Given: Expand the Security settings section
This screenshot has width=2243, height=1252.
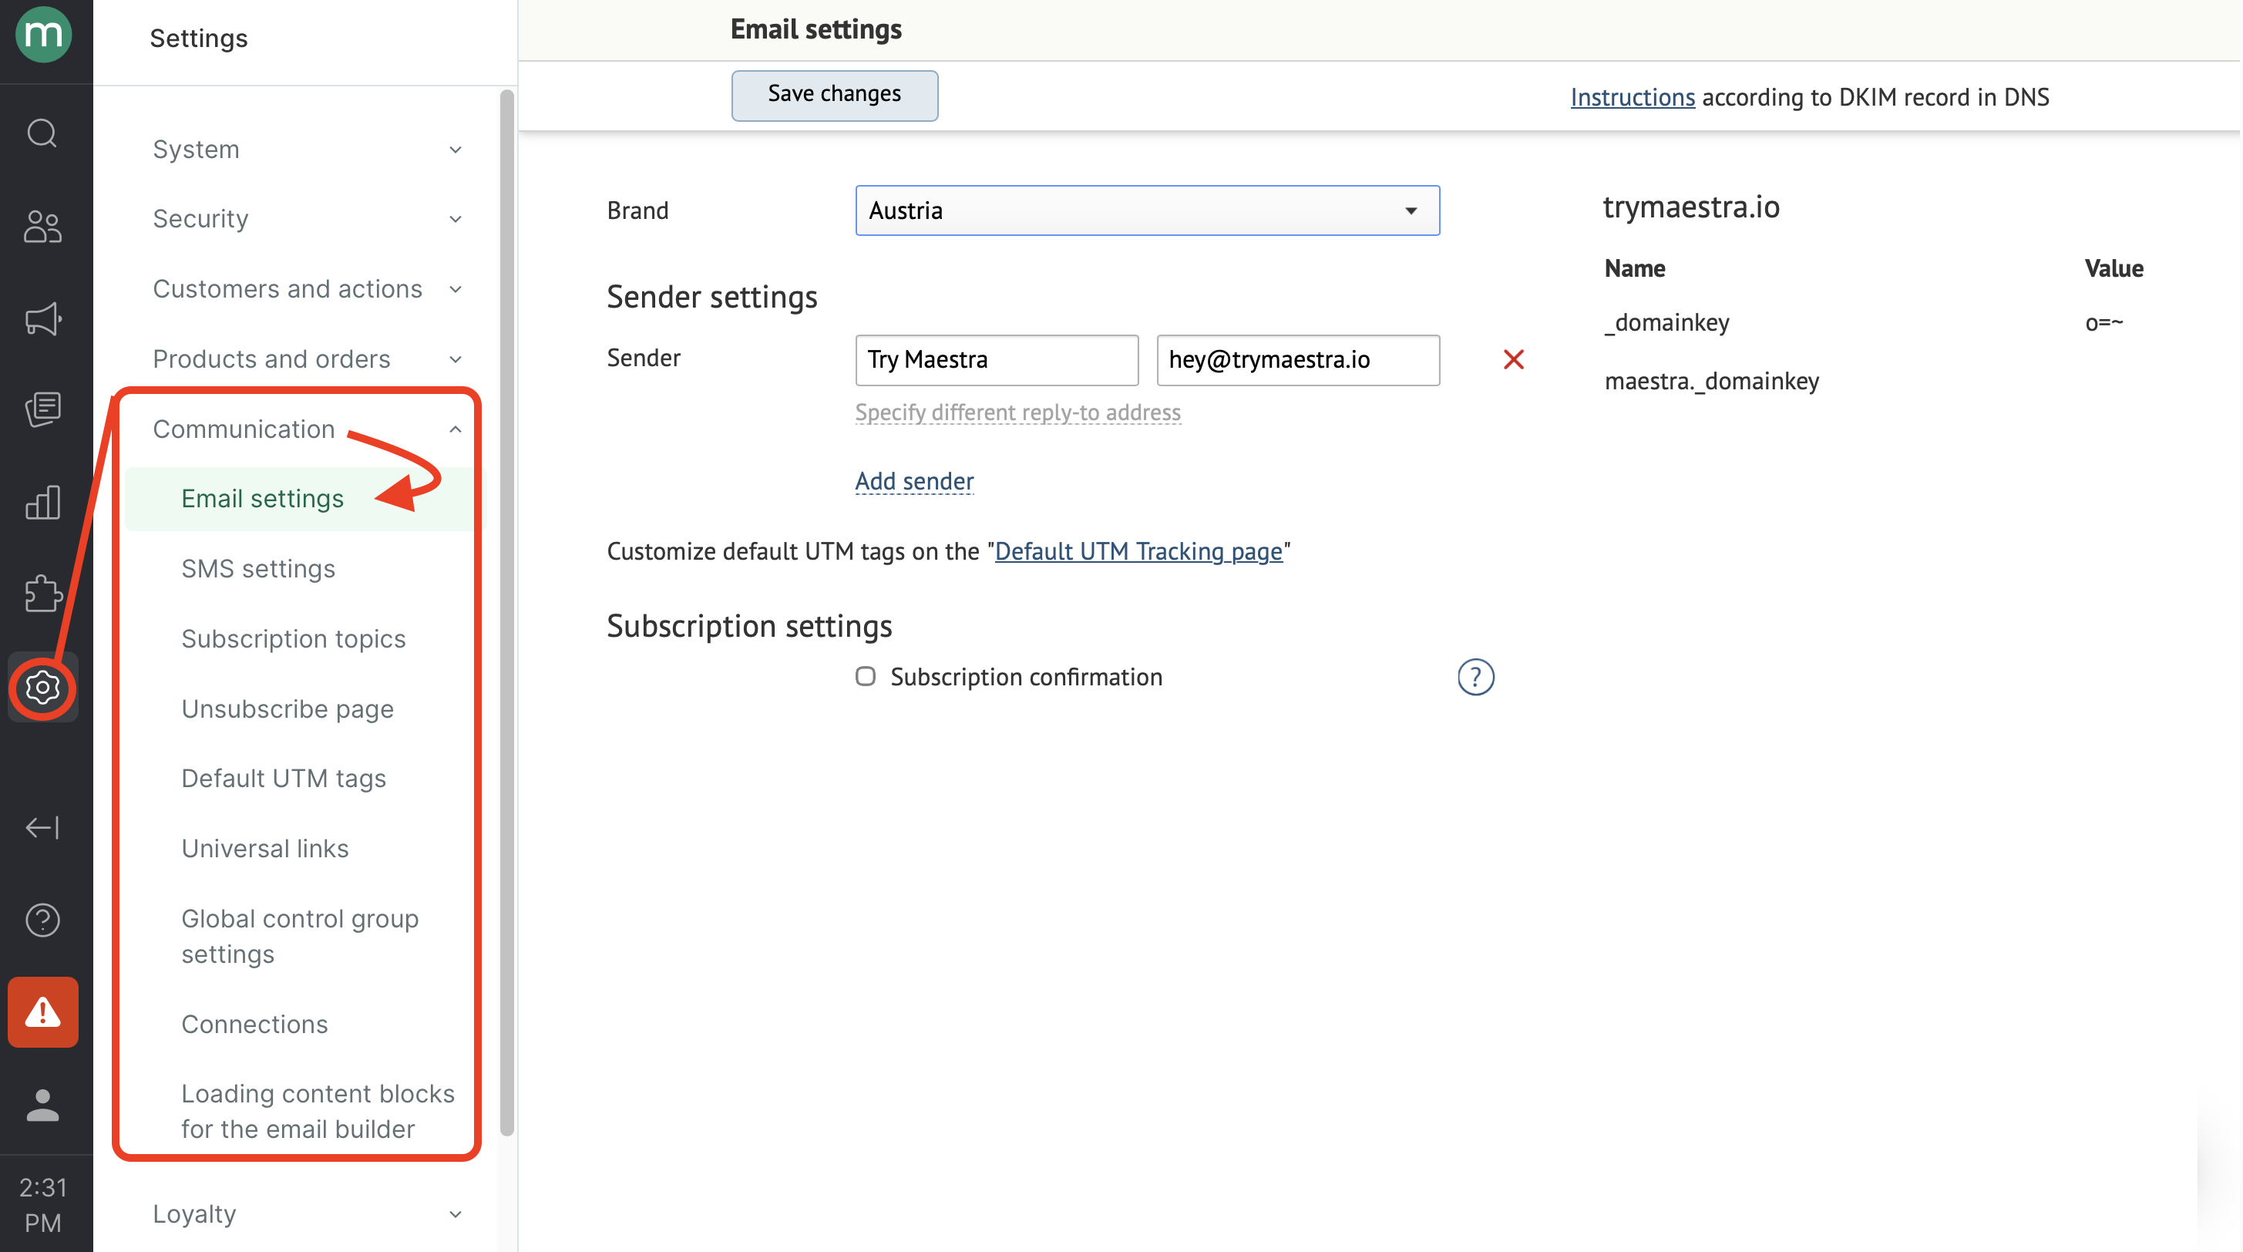Looking at the screenshot, I should pyautogui.click(x=307, y=218).
